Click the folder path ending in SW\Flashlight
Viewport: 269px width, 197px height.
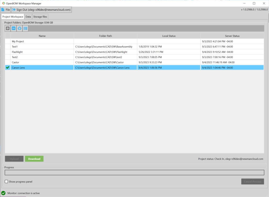coord(101,52)
